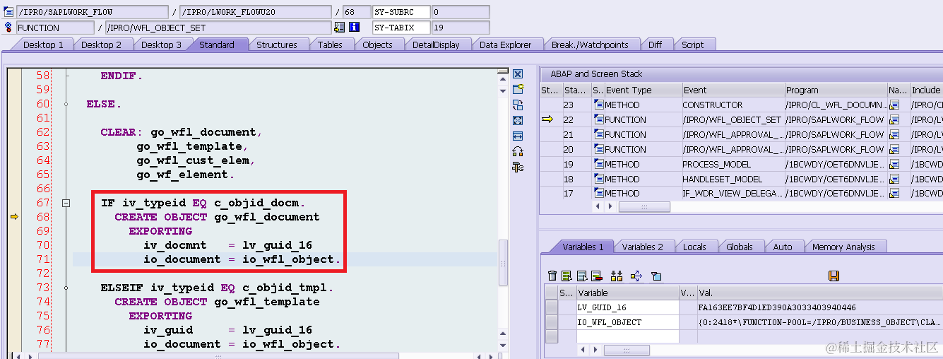Screen dimensions: 943x359
Task: Select the PROCESS_MODEL event cell
Action: click(733, 164)
